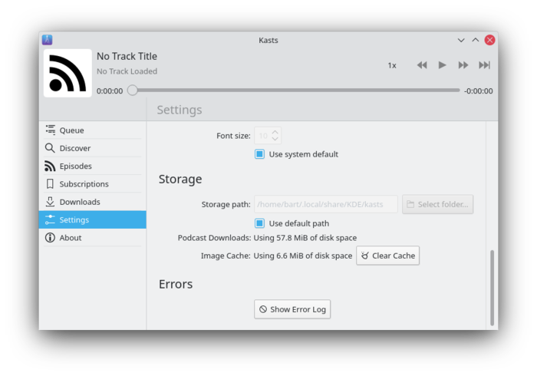This screenshot has height=376, width=537.
Task: Decrease font size with down arrow
Action: click(x=275, y=139)
